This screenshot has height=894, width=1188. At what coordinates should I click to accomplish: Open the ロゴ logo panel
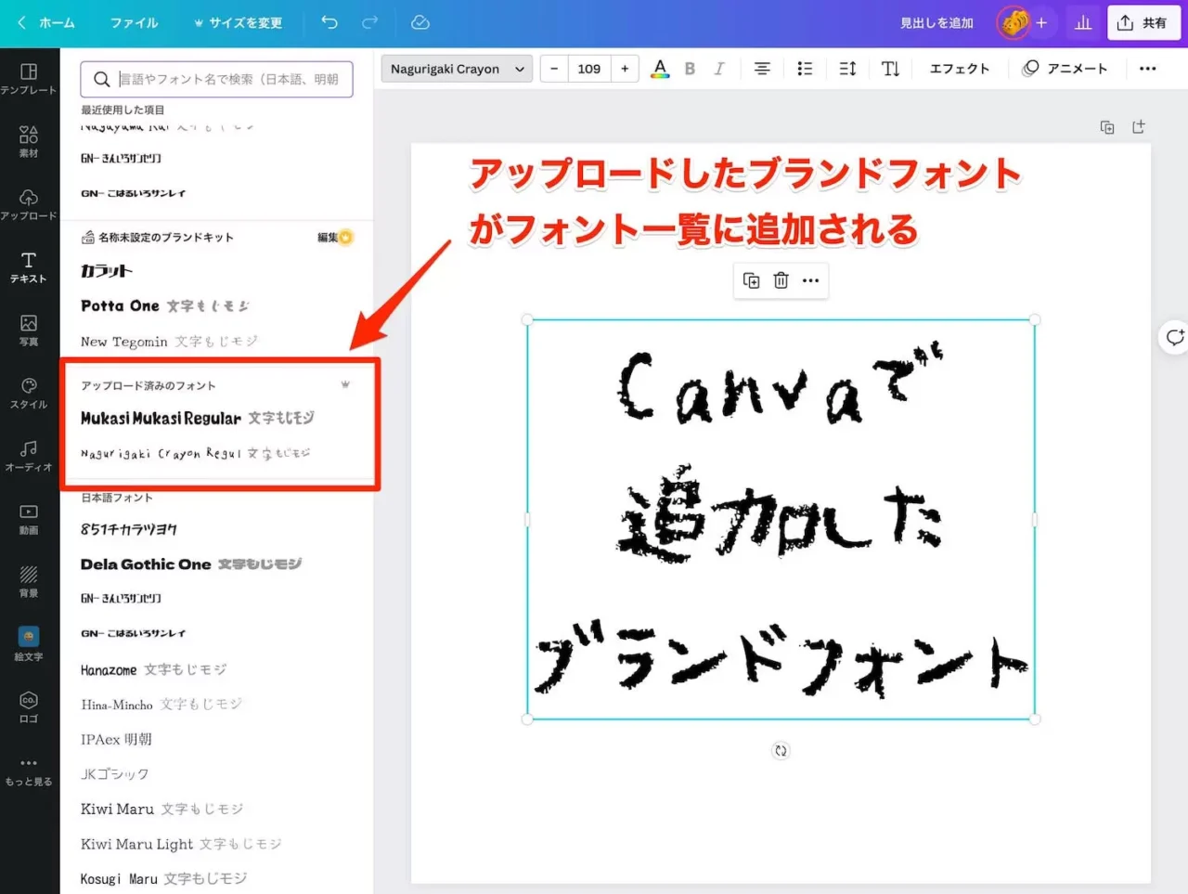coord(29,707)
